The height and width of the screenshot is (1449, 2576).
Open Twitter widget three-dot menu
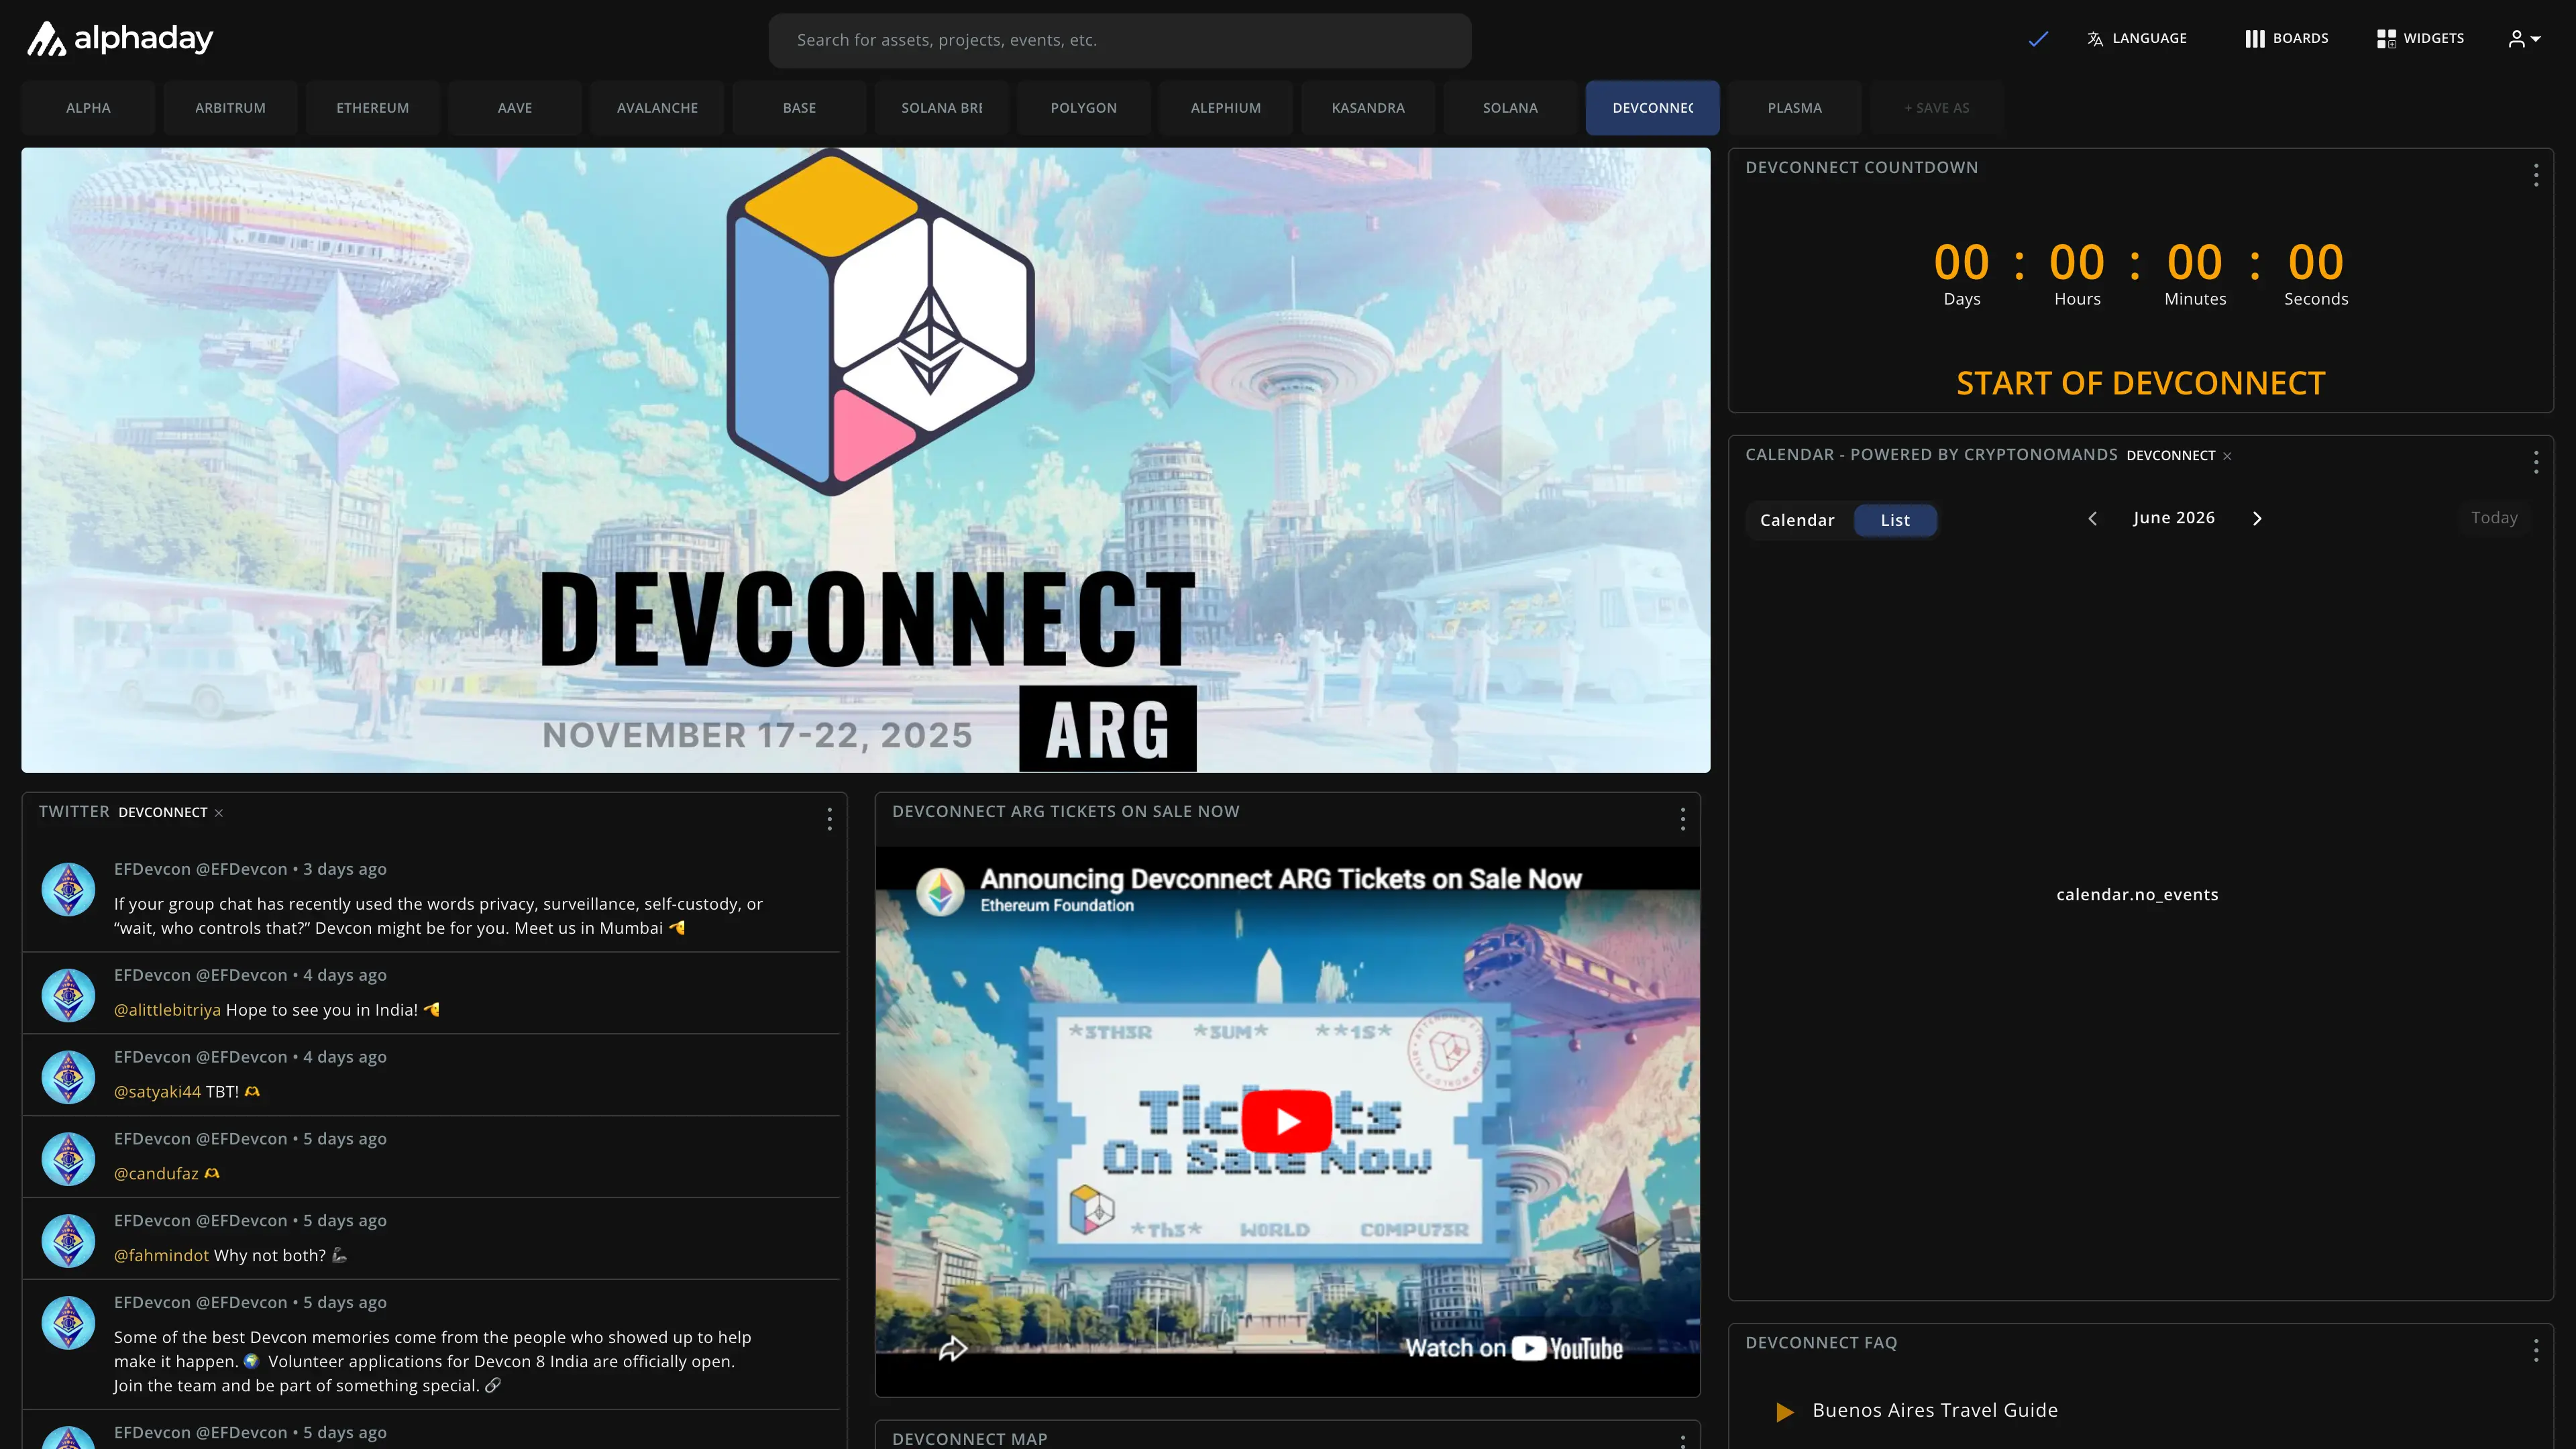[x=829, y=820]
